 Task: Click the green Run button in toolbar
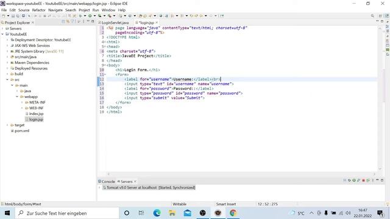pyautogui.click(x=90, y=16)
